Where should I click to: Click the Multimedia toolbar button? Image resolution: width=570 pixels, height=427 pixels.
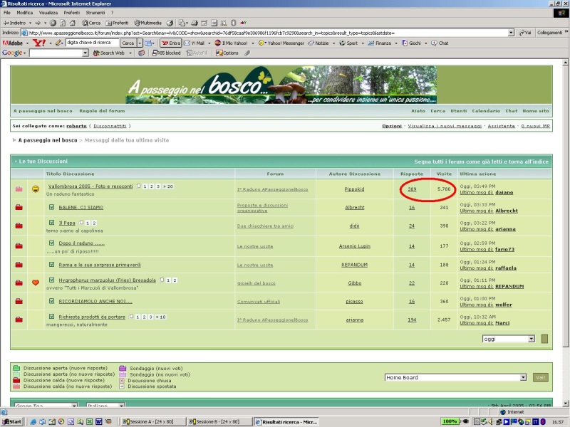pos(147,23)
